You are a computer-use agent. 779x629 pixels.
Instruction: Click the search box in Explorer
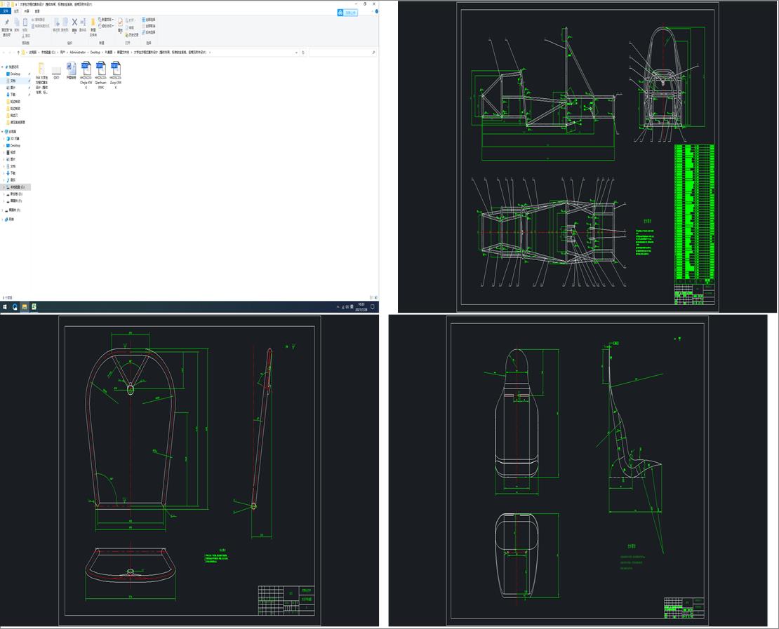[x=340, y=53]
